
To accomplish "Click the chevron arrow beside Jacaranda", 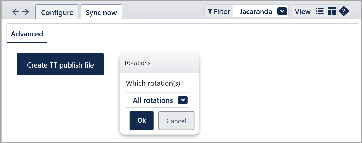I will (282, 11).
